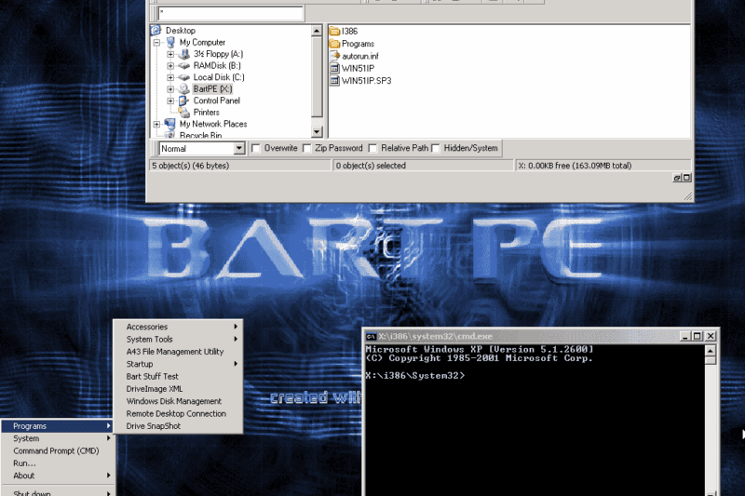Screen dimensions: 745x496
Task: Expand the BartPE (X:) node
Action: pyautogui.click(x=170, y=89)
